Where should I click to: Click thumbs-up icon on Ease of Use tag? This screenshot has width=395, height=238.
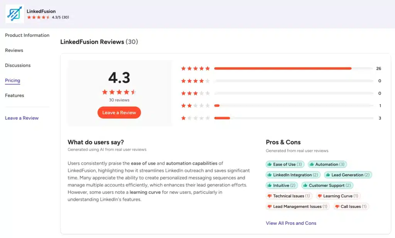pos(270,164)
